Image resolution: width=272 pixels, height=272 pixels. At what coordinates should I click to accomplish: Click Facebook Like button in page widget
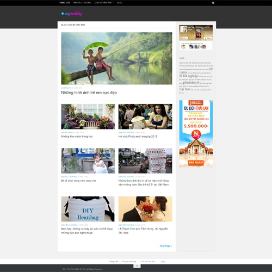[x=184, y=38]
